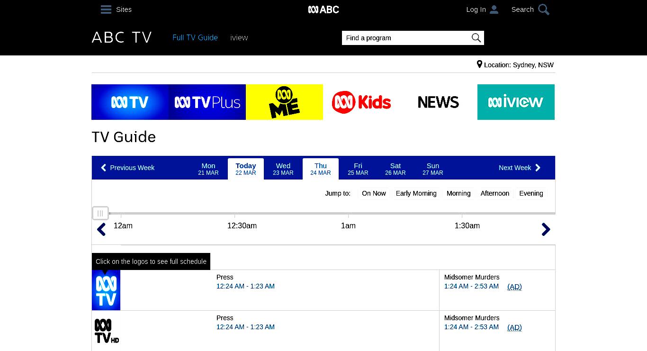
Task: Click the Find a program search magnifier
Action: (476, 38)
